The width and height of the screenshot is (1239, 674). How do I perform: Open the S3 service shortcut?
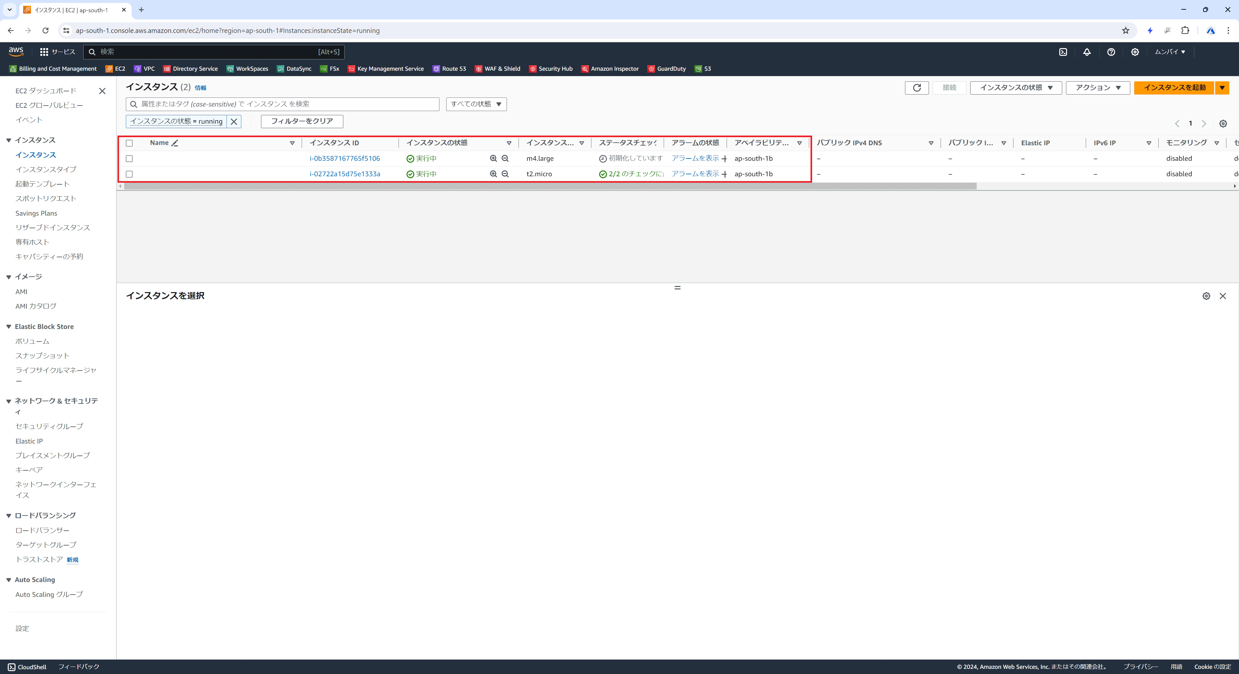point(703,69)
